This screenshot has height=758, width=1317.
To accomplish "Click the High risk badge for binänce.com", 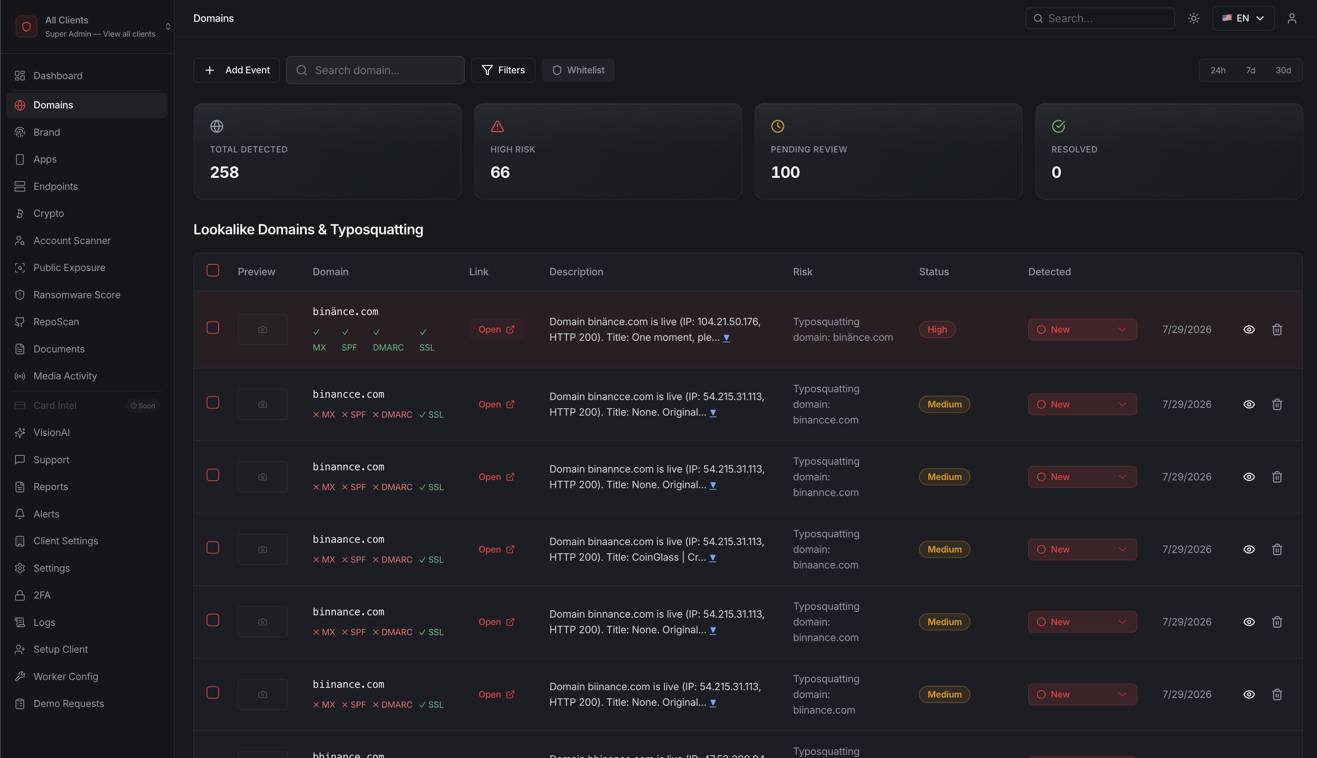I will [937, 329].
